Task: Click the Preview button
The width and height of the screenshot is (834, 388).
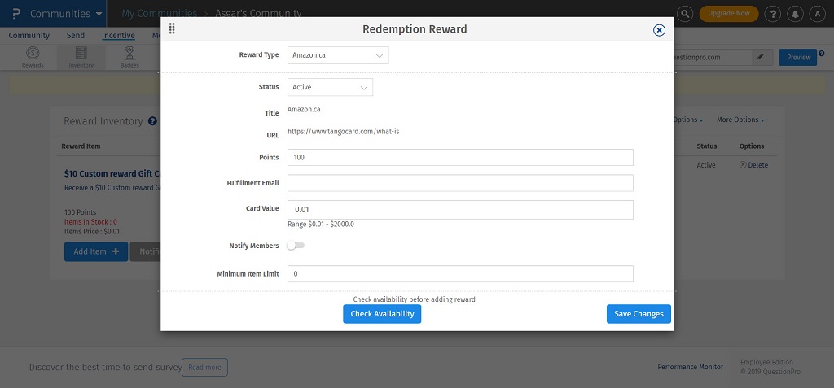Action: click(x=798, y=58)
